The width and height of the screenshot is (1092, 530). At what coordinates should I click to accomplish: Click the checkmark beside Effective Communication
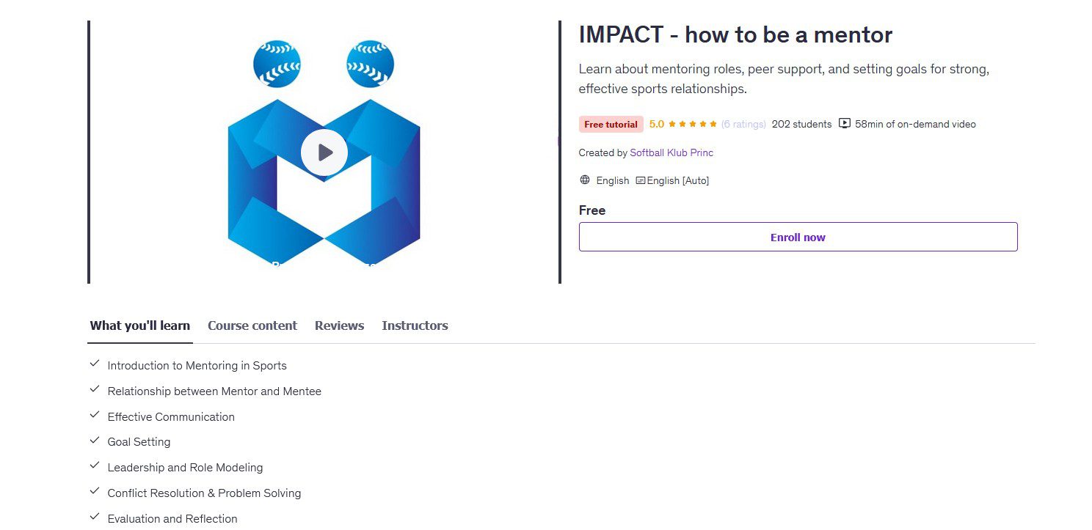pos(95,414)
